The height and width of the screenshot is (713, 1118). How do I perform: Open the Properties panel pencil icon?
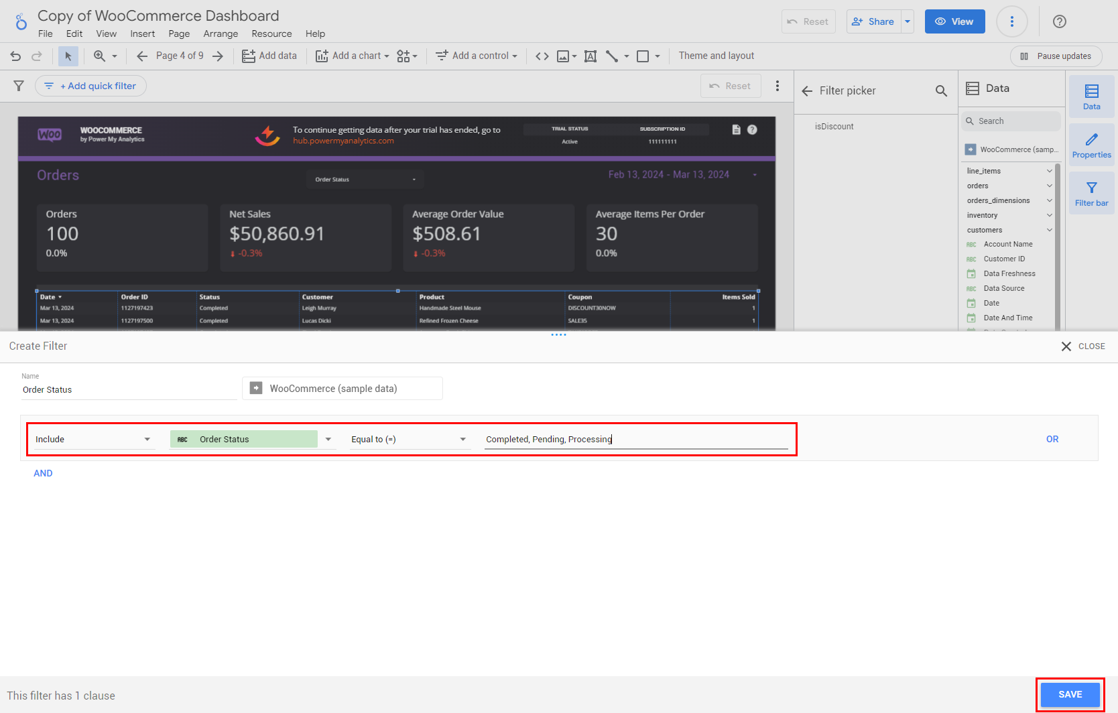pyautogui.click(x=1091, y=145)
